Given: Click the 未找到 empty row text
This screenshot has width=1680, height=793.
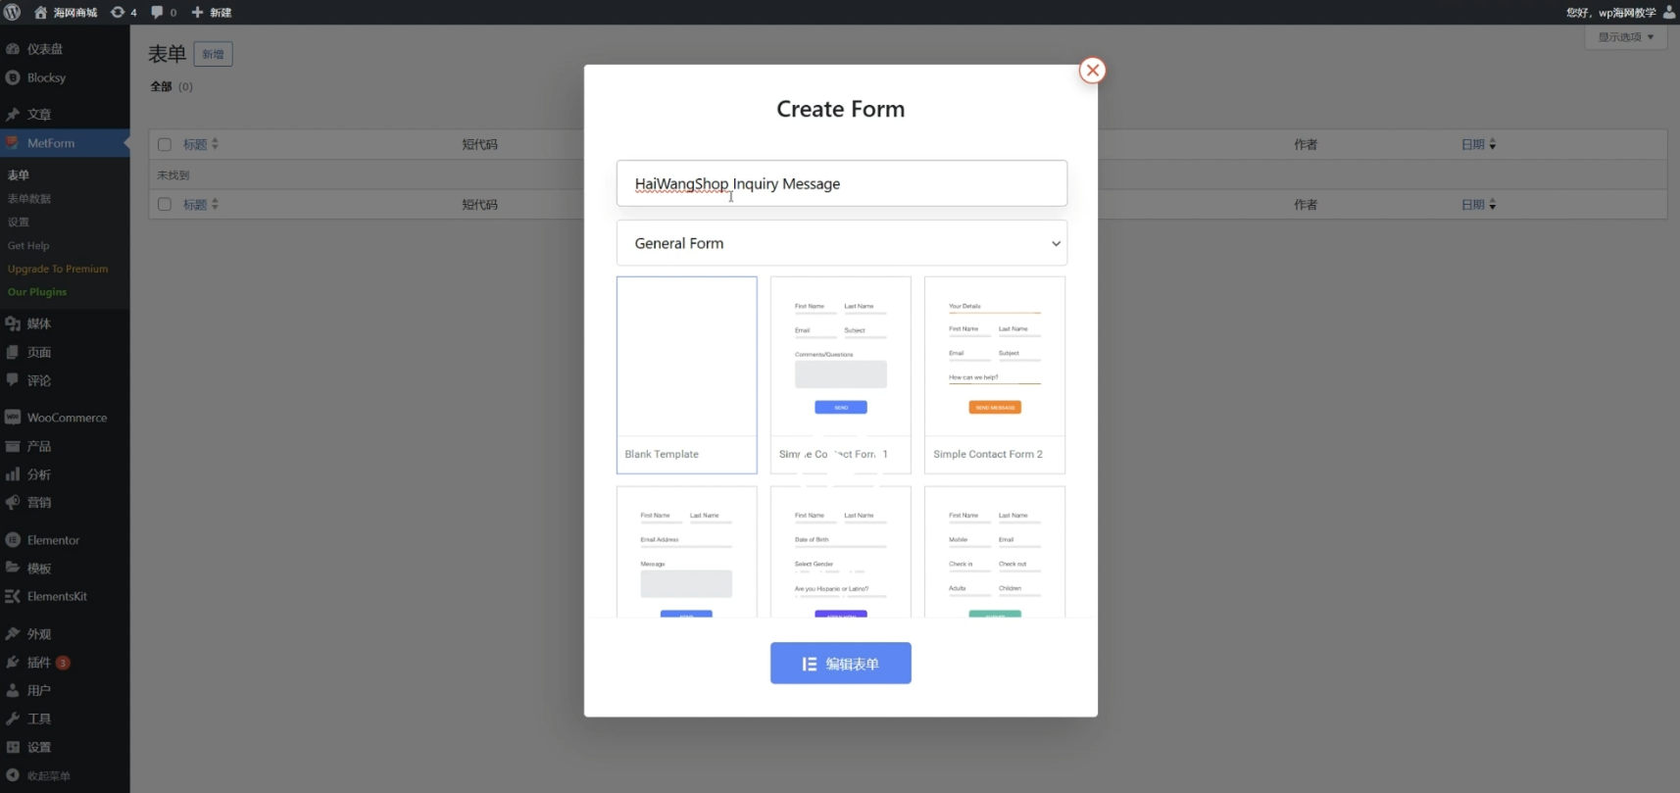Looking at the screenshot, I should pos(173,175).
